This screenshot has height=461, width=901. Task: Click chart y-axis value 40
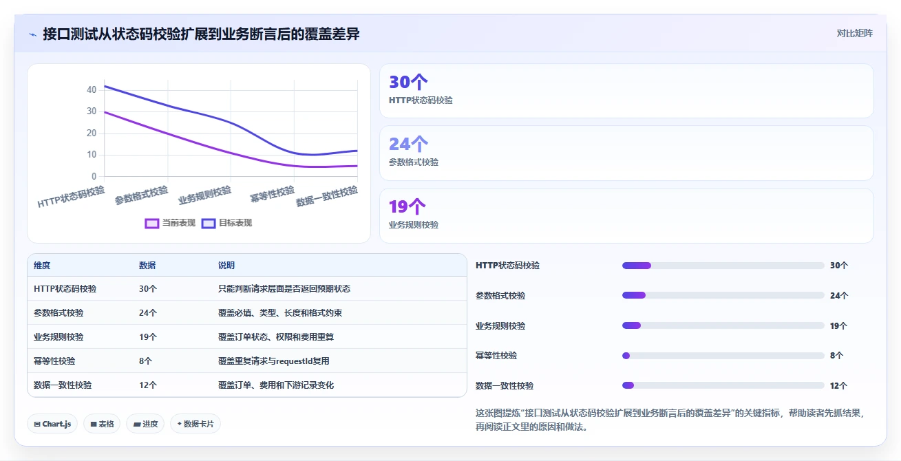[92, 89]
